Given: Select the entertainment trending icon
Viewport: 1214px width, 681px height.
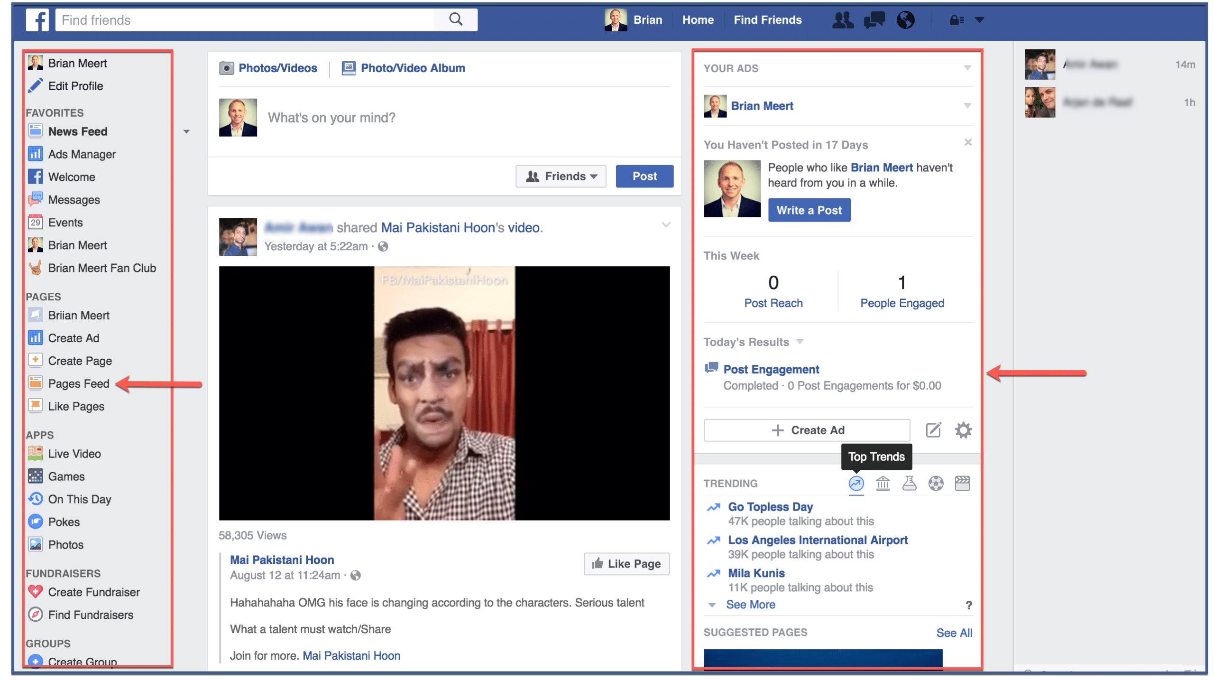Looking at the screenshot, I should pyautogui.click(x=962, y=484).
